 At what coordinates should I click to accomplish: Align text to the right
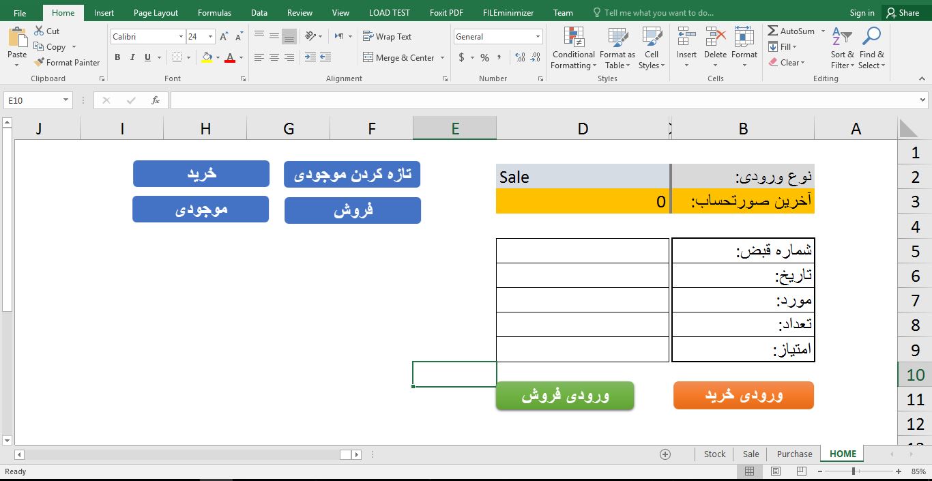(x=289, y=57)
